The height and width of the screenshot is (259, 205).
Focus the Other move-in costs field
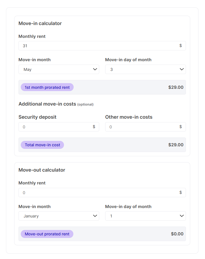[x=145, y=127]
